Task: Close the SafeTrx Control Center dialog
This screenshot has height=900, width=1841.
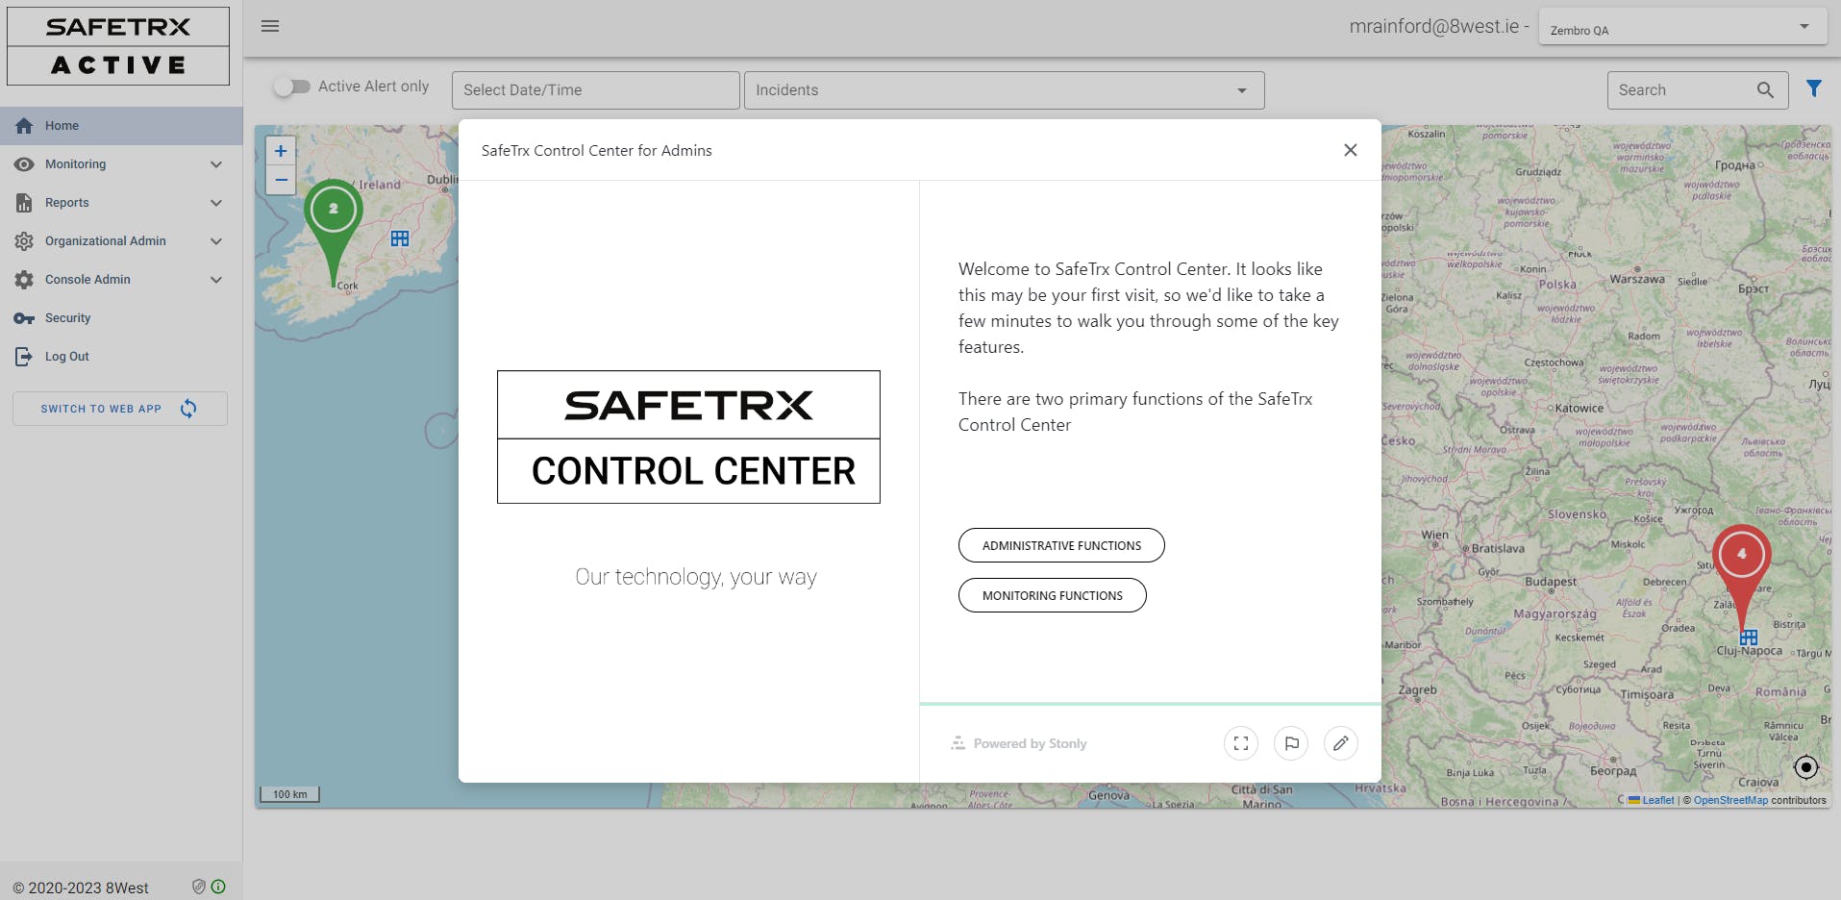Action: (1351, 150)
